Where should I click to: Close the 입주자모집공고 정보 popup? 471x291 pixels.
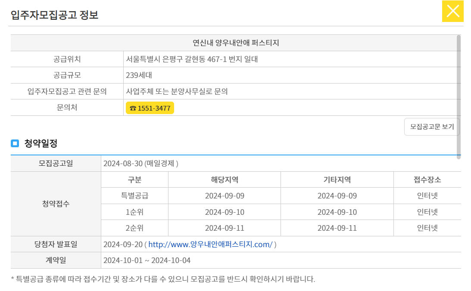click(x=452, y=11)
